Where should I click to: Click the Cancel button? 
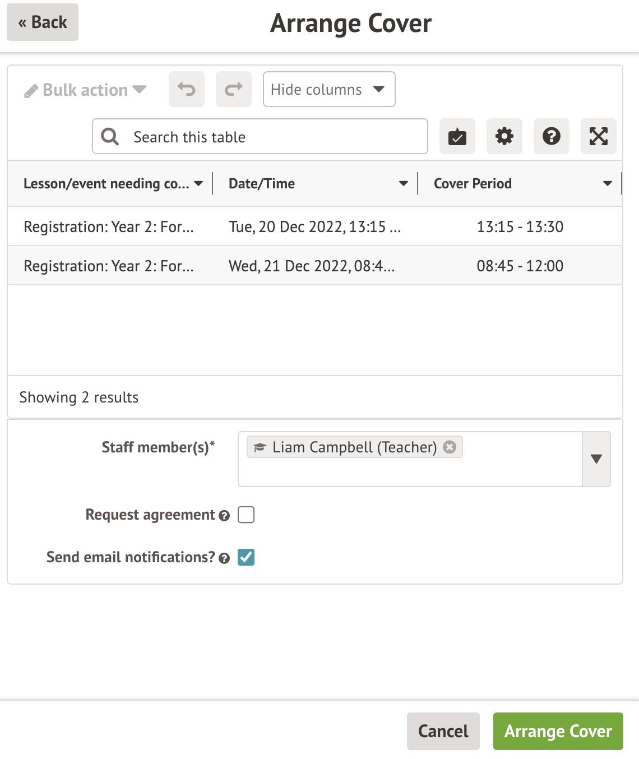pyautogui.click(x=443, y=731)
